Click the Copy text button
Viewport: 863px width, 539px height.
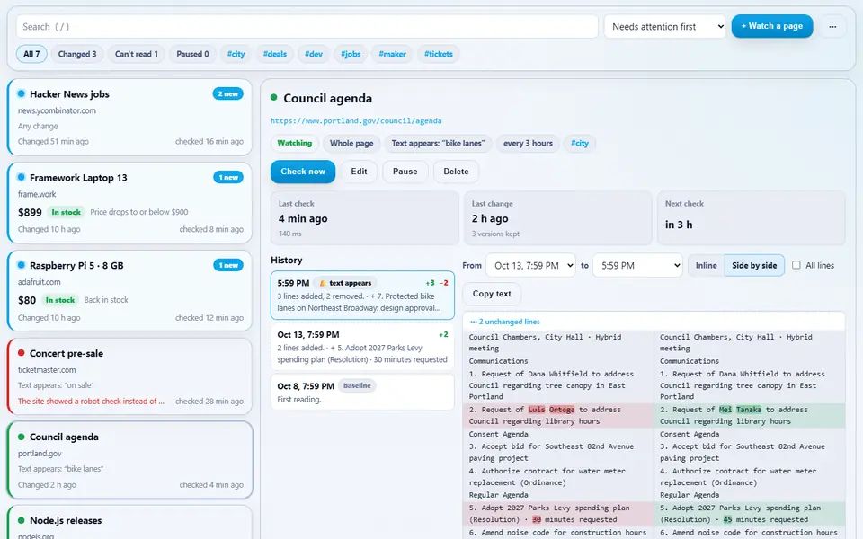[492, 294]
